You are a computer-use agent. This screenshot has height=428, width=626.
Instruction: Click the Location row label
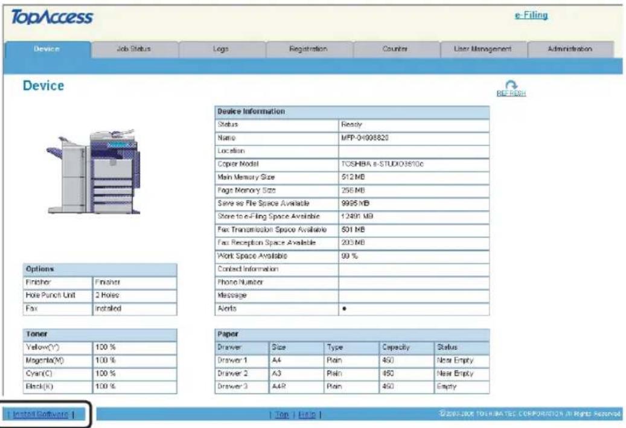click(231, 151)
